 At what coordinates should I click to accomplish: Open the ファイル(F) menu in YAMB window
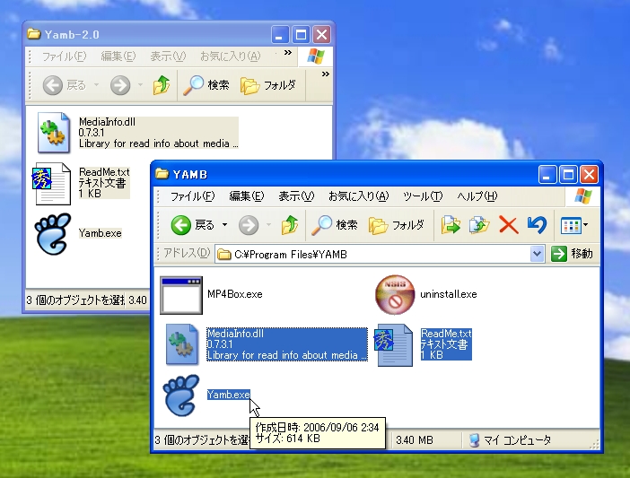click(192, 196)
